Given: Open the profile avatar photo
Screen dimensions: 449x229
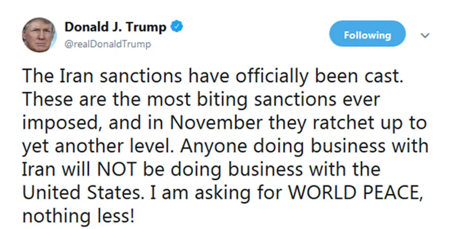Looking at the screenshot, I should click(39, 35).
